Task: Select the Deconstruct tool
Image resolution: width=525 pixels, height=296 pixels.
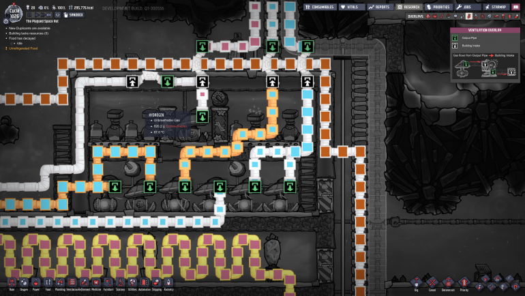Action: [448, 283]
